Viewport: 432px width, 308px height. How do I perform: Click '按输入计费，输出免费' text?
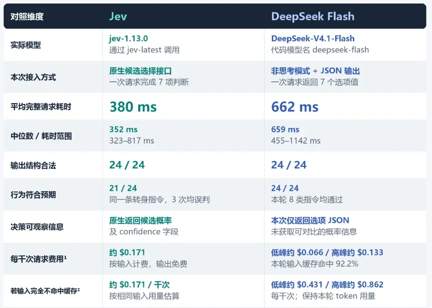click(x=148, y=264)
